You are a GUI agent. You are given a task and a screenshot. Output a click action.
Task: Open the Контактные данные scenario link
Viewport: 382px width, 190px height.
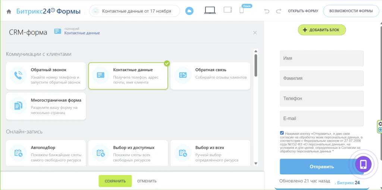tap(82, 33)
